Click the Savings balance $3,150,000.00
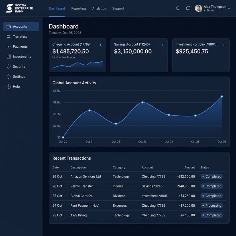 click(133, 52)
